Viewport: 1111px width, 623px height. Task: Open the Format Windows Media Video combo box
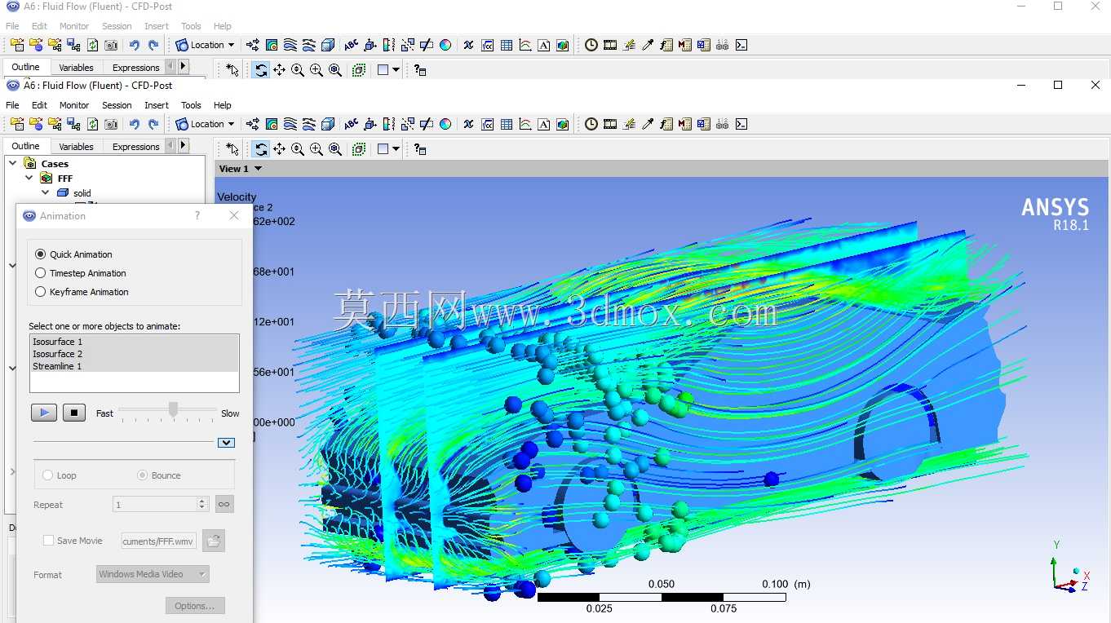(x=153, y=574)
